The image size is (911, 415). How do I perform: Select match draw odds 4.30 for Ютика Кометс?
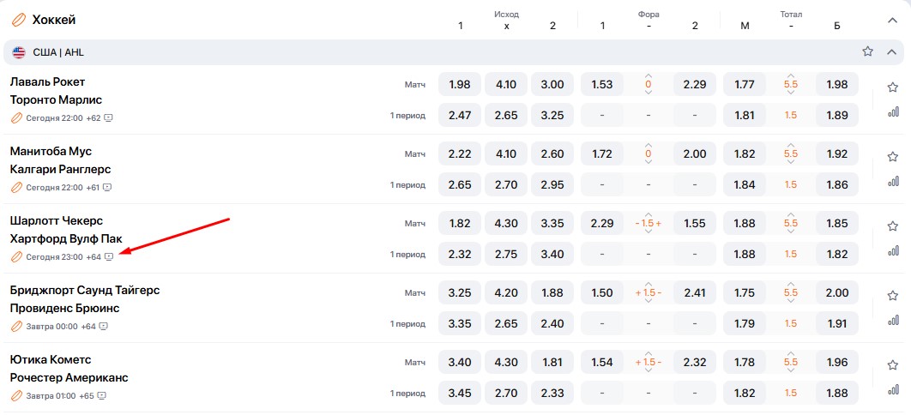coord(506,363)
